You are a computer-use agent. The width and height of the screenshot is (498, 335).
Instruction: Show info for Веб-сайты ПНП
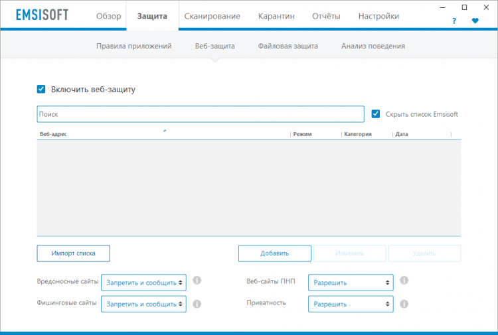(x=404, y=281)
